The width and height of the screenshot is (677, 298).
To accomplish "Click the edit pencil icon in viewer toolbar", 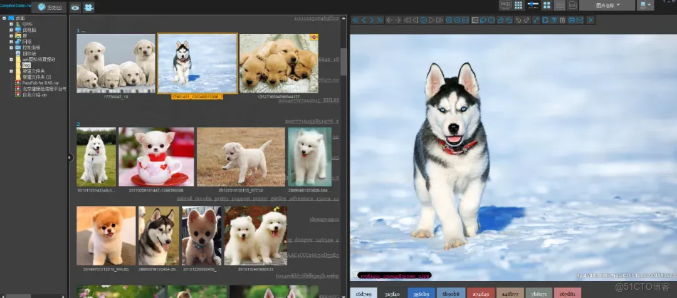I will pyautogui.click(x=483, y=20).
